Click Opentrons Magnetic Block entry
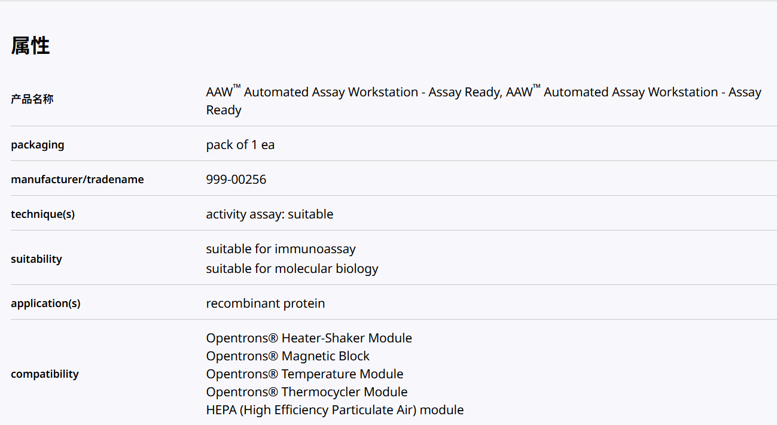Viewport: 777px width, 425px height. (x=288, y=356)
